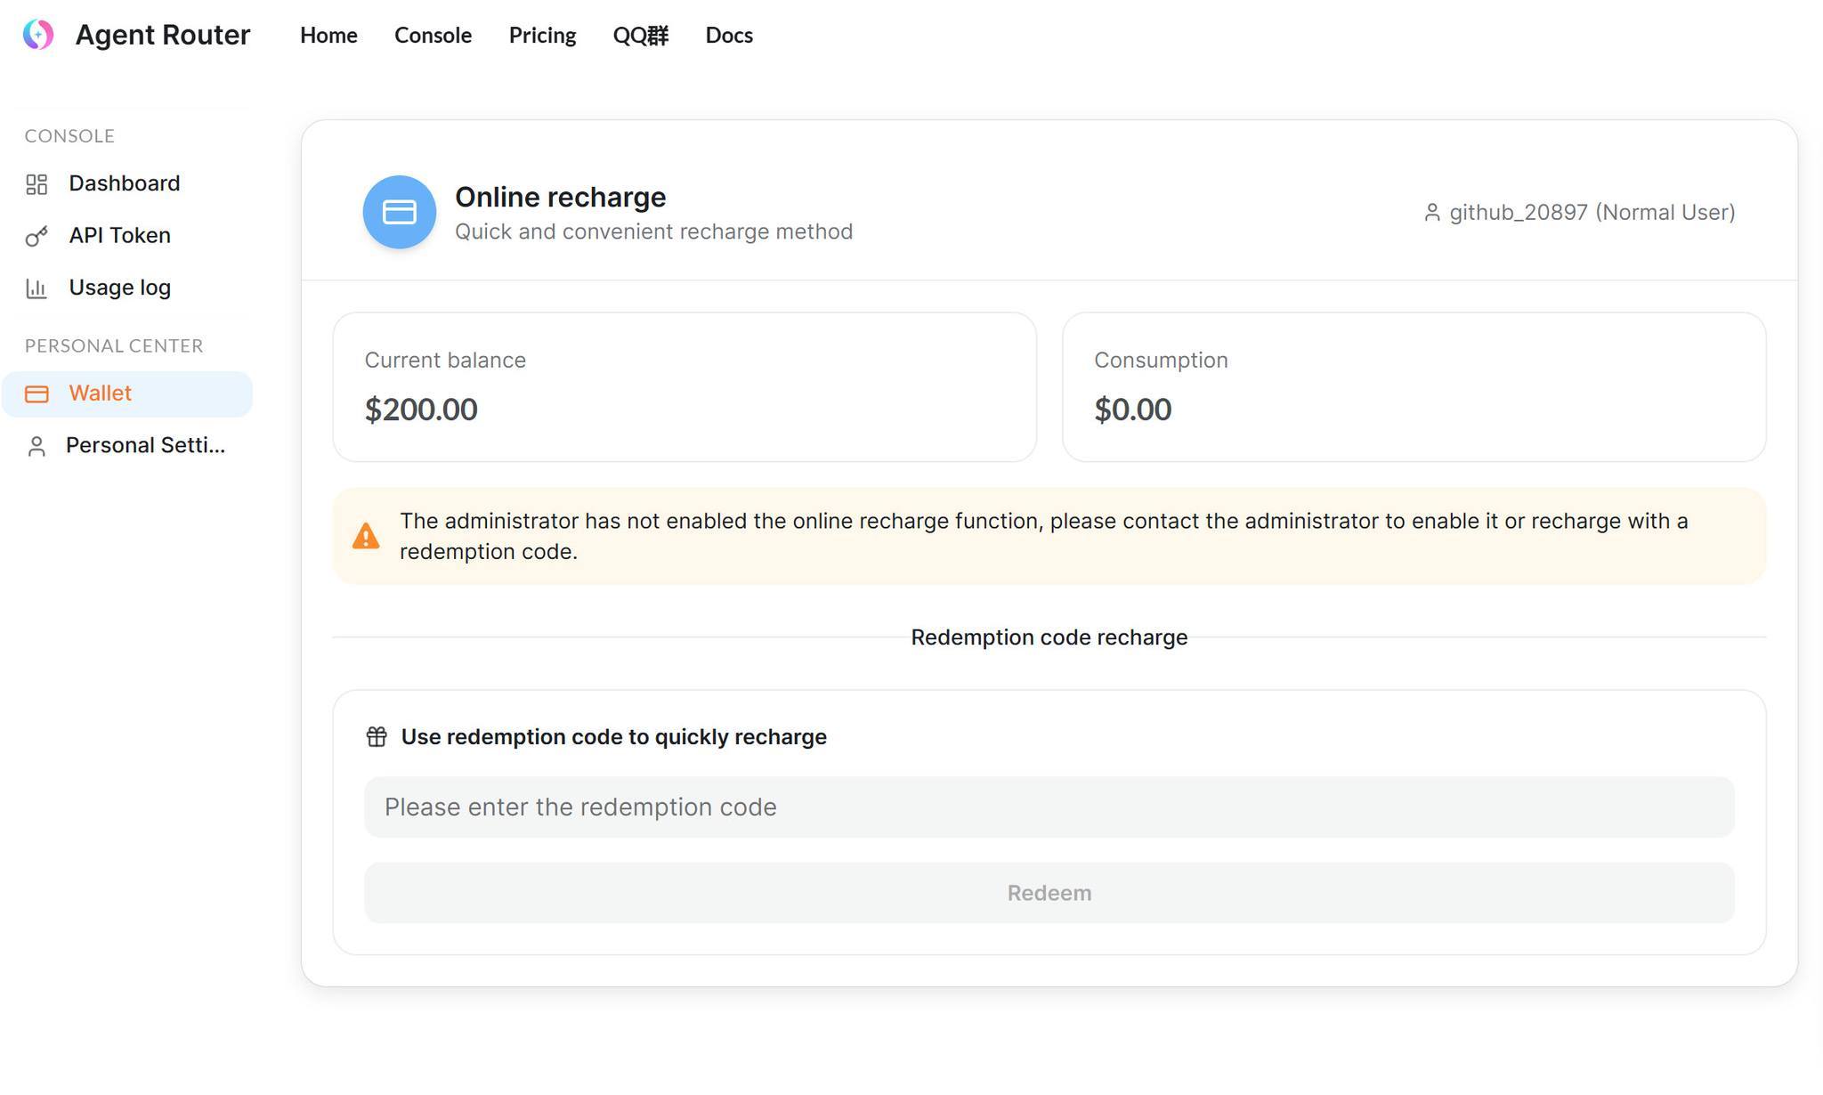
Task: Click the Agent Router logo icon
Action: pyautogui.click(x=38, y=35)
